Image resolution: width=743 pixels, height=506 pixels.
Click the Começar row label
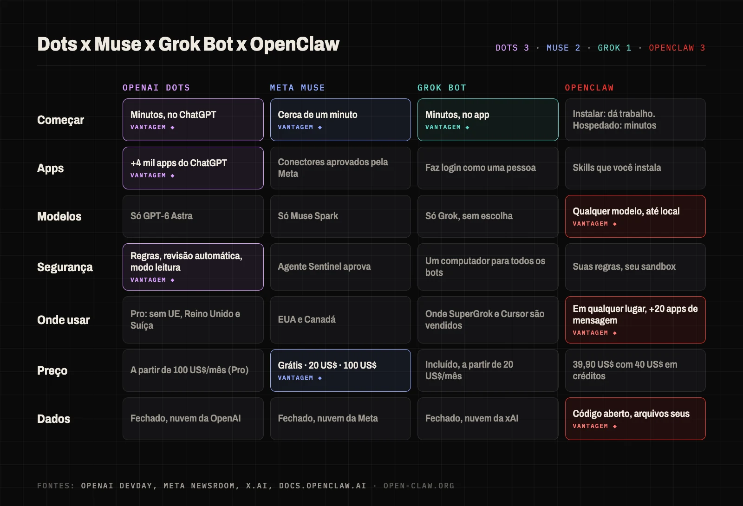(x=60, y=120)
